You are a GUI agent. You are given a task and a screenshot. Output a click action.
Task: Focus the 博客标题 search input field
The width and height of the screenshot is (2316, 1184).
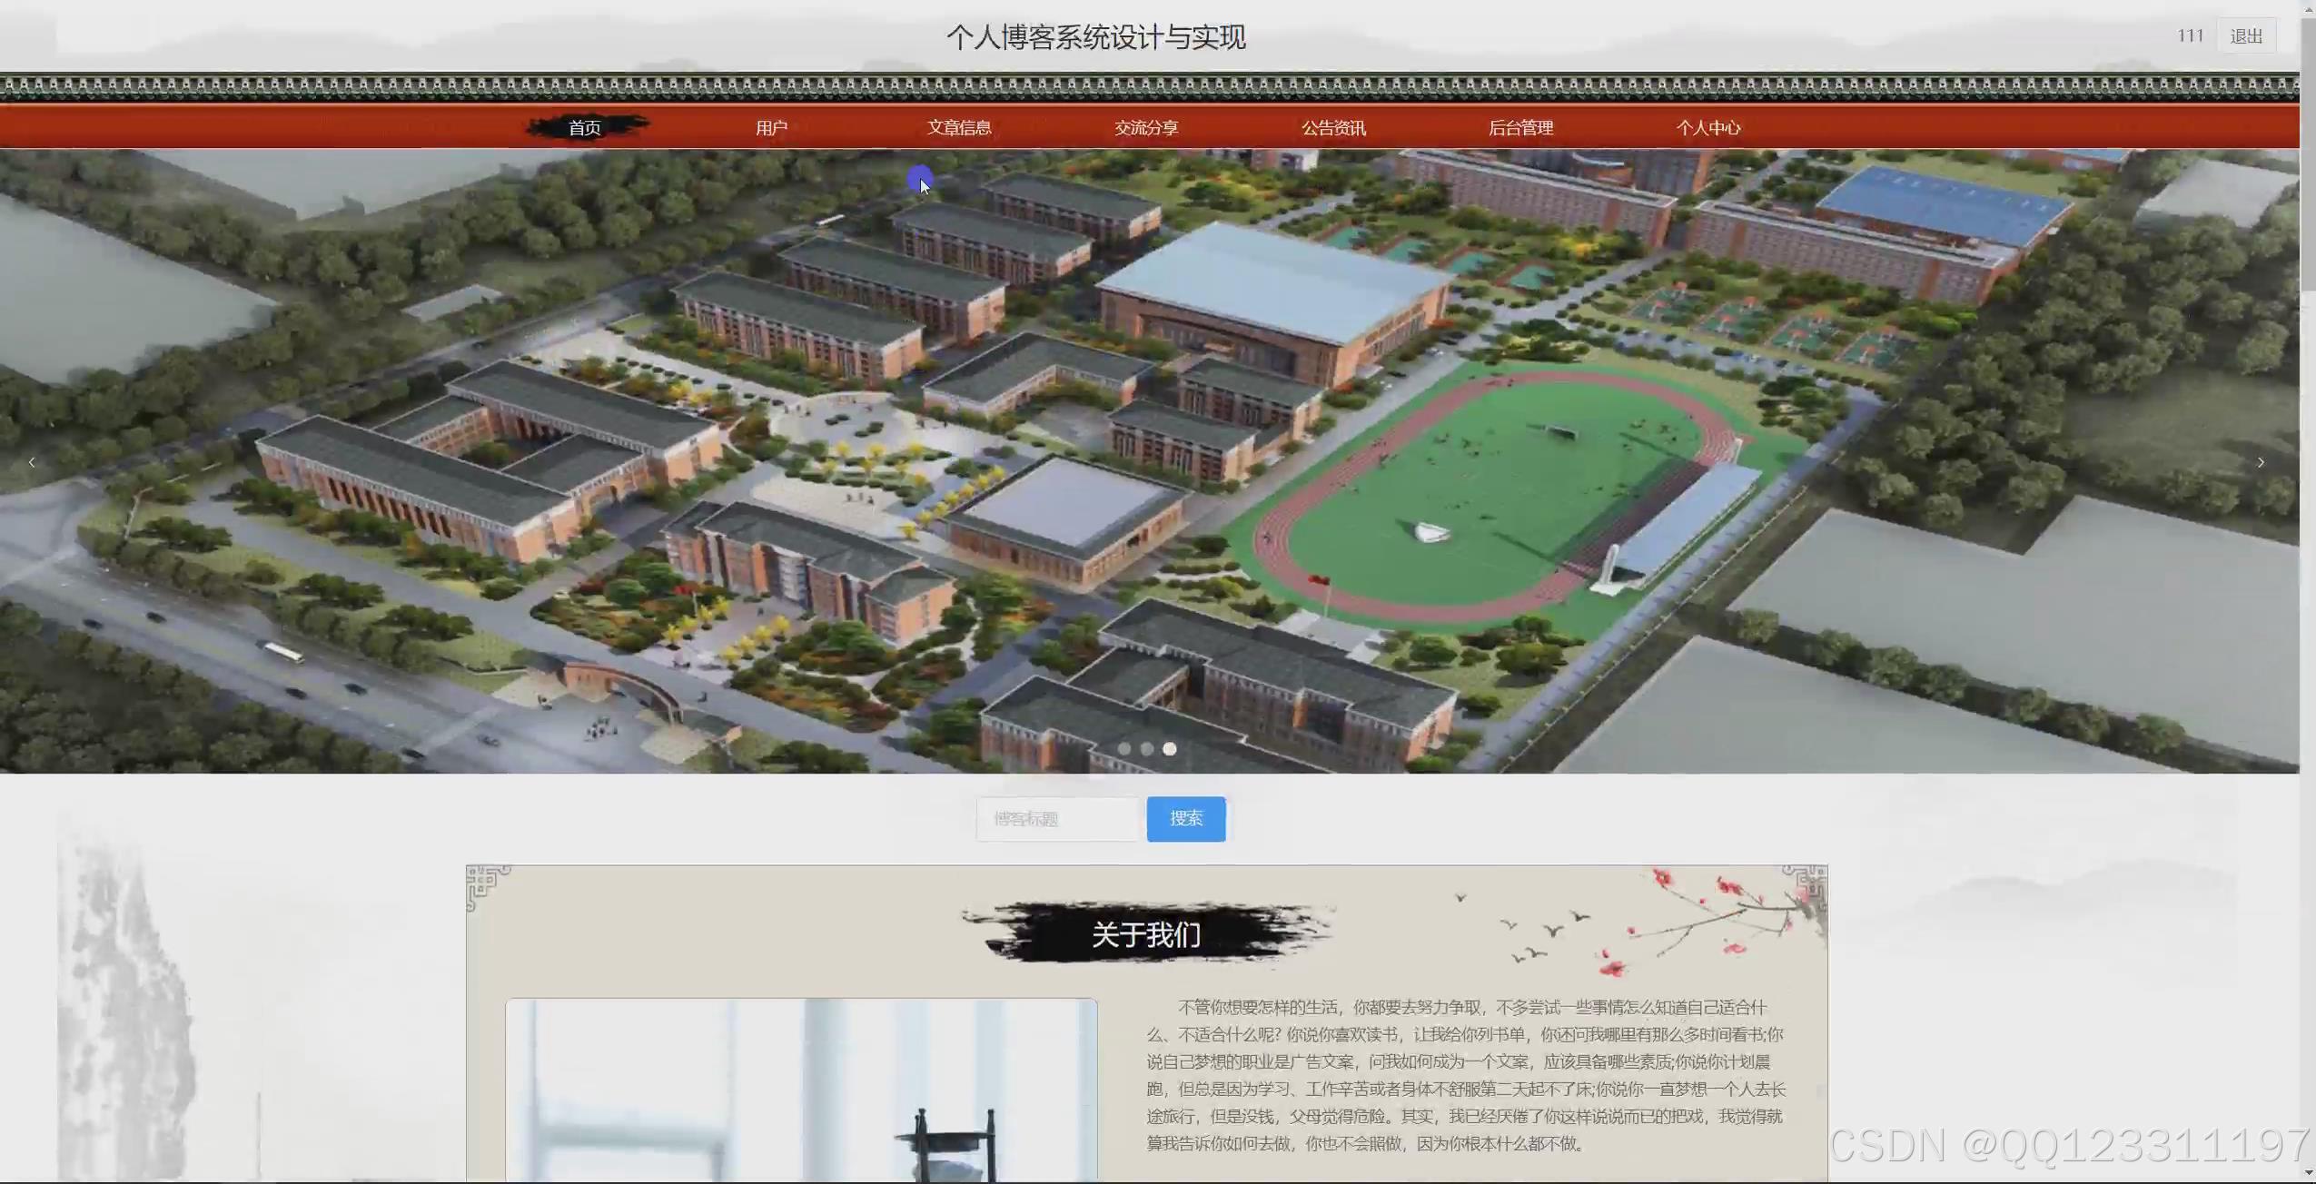tap(1056, 819)
